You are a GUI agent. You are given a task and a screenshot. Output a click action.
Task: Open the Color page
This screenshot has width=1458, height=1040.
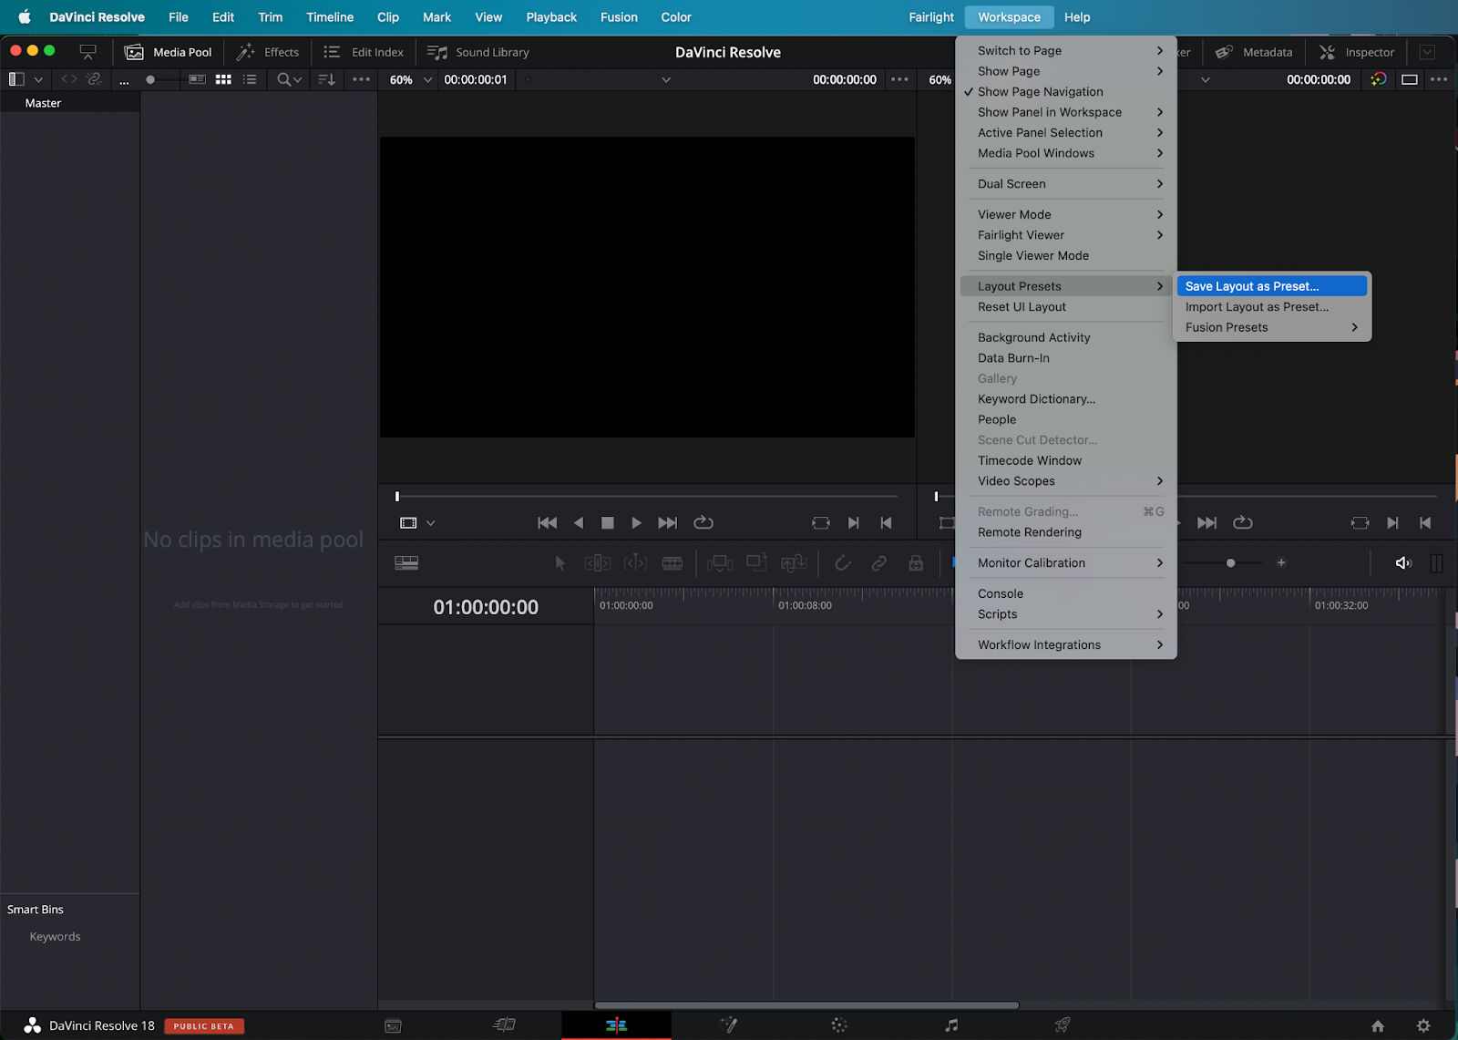(x=837, y=1025)
